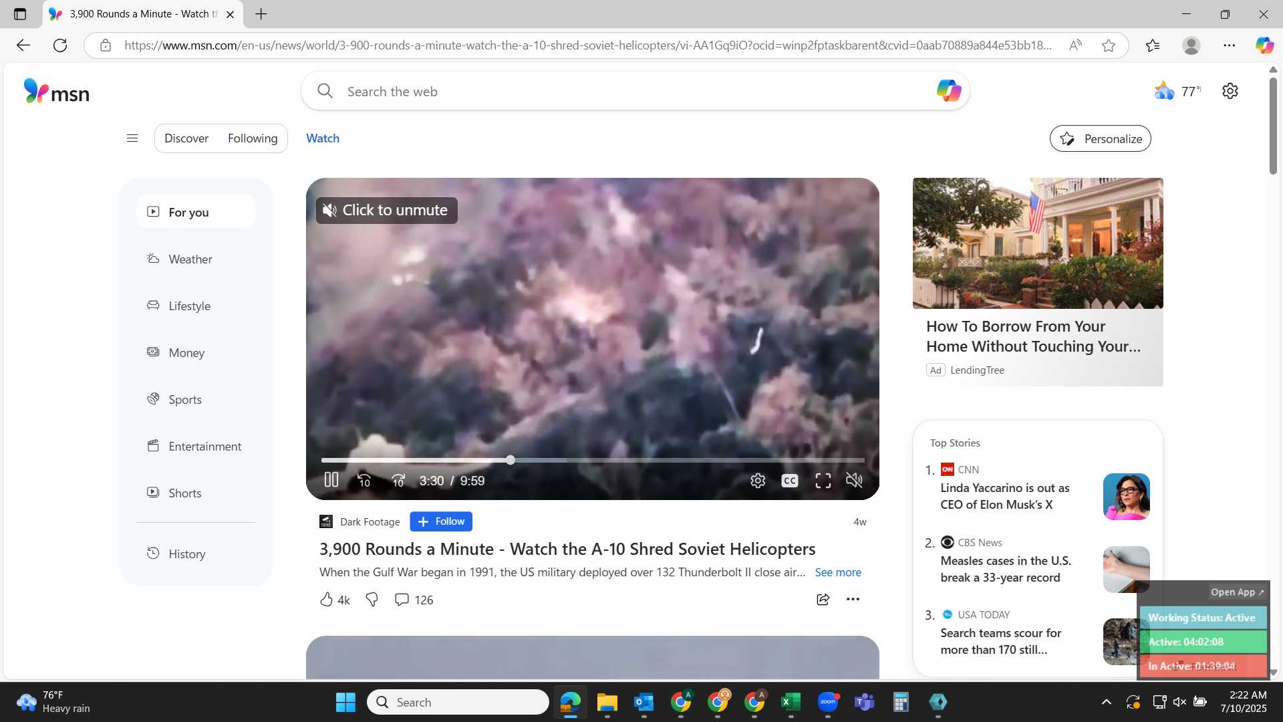This screenshot has height=722, width=1283.
Task: Open tab actions menu
Action: tap(20, 14)
